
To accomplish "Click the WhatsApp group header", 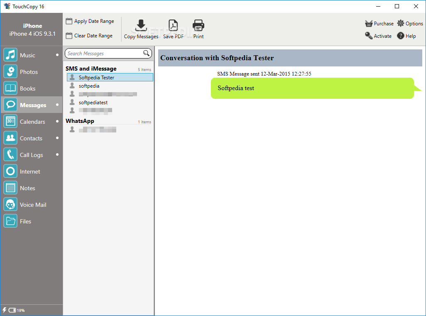I will click(80, 121).
